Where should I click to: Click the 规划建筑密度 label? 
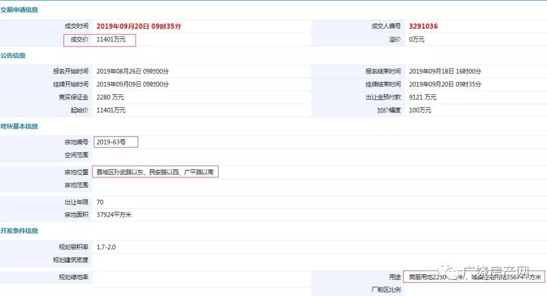pos(71,260)
